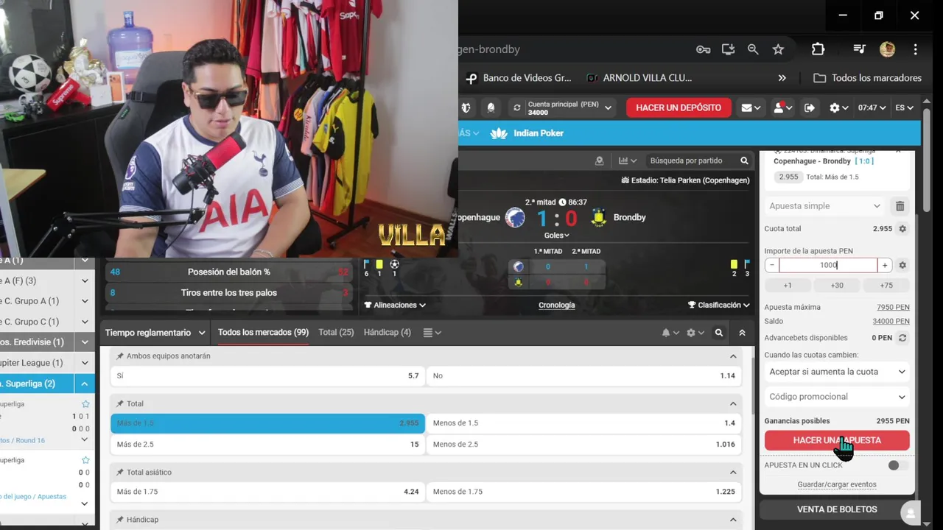Click HACER UN DEPÓSITO button
The width and height of the screenshot is (943, 530).
(679, 107)
